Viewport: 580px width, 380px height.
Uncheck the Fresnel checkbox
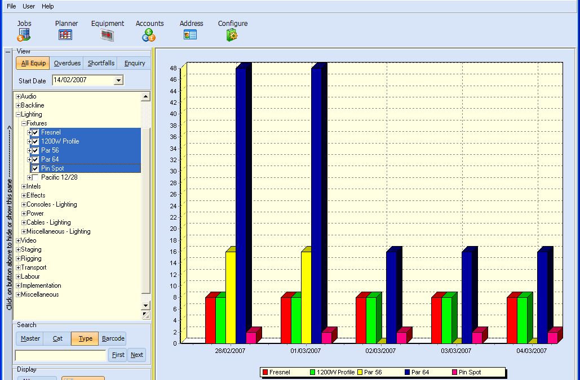36,133
